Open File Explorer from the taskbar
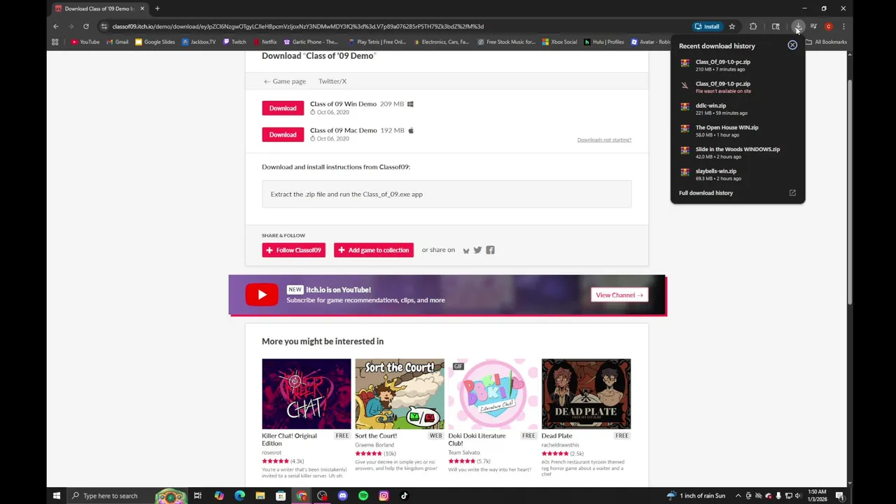The width and height of the screenshot is (896, 504). point(260,496)
